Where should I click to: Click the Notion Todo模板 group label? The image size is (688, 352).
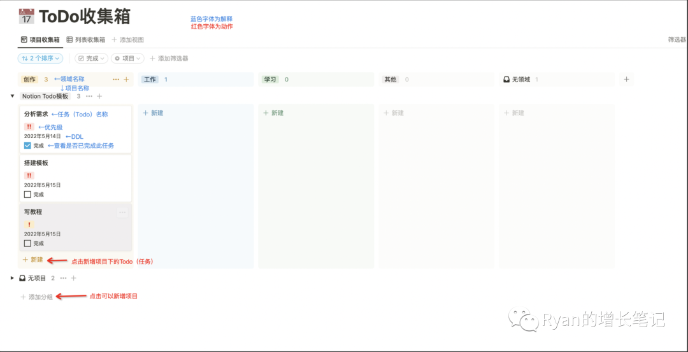point(45,96)
